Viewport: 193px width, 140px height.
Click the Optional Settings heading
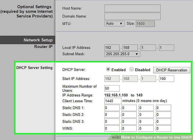click(34, 7)
